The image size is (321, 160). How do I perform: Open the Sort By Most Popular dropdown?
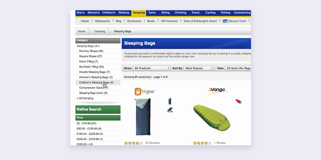[199, 68]
